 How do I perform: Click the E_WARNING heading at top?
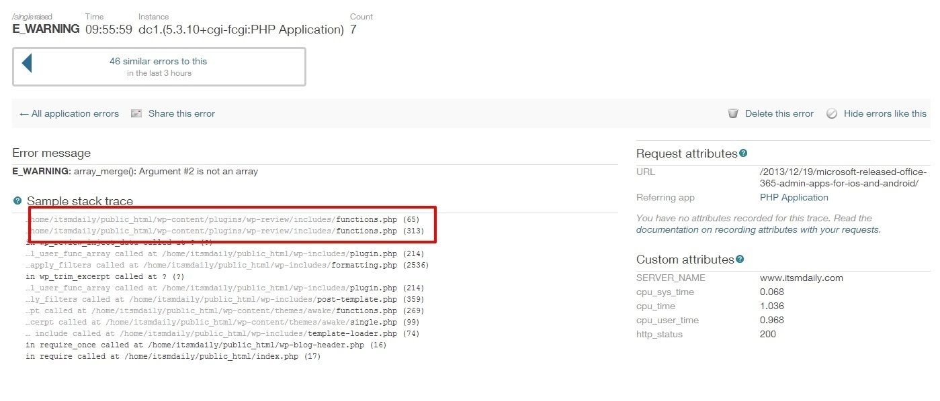point(46,30)
